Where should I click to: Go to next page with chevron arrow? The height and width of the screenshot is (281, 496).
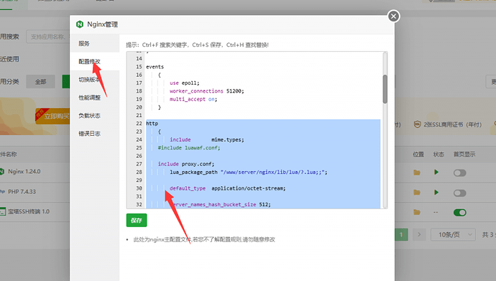pyautogui.click(x=419, y=234)
